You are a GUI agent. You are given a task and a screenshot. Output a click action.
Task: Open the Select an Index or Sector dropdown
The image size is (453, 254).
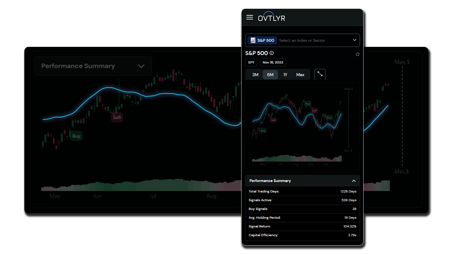[302, 40]
